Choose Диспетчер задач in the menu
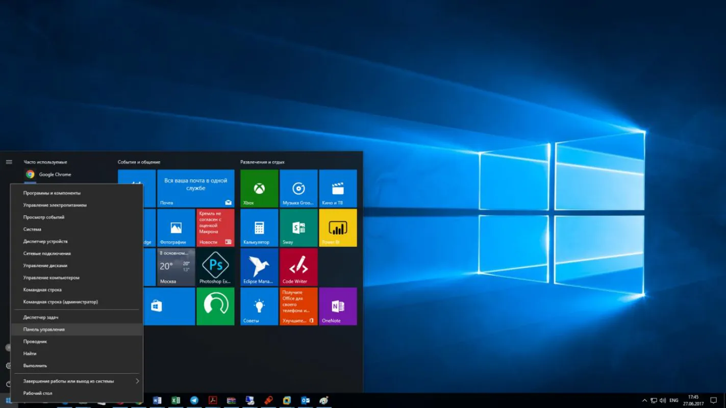 click(77, 317)
